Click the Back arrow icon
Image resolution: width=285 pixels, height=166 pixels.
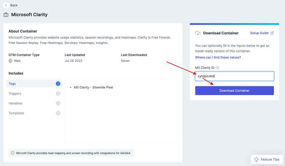6,5
